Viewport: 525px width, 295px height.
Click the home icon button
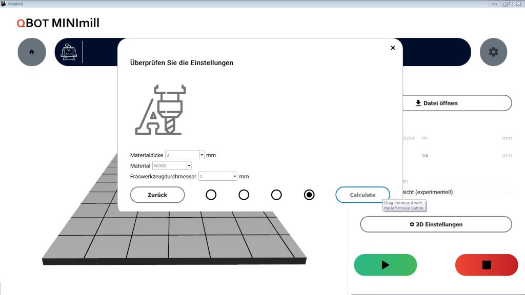(x=32, y=52)
